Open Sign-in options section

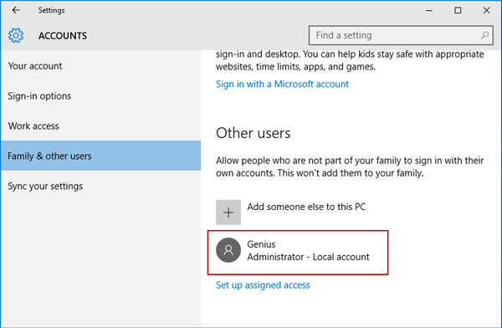pos(100,95)
